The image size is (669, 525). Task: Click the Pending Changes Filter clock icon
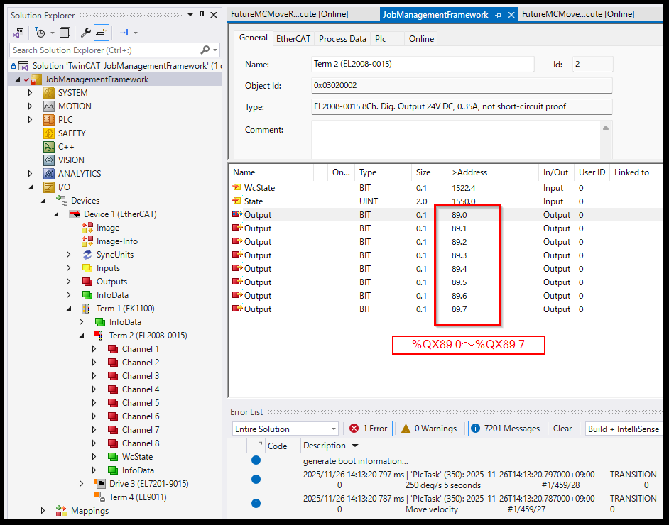[40, 33]
